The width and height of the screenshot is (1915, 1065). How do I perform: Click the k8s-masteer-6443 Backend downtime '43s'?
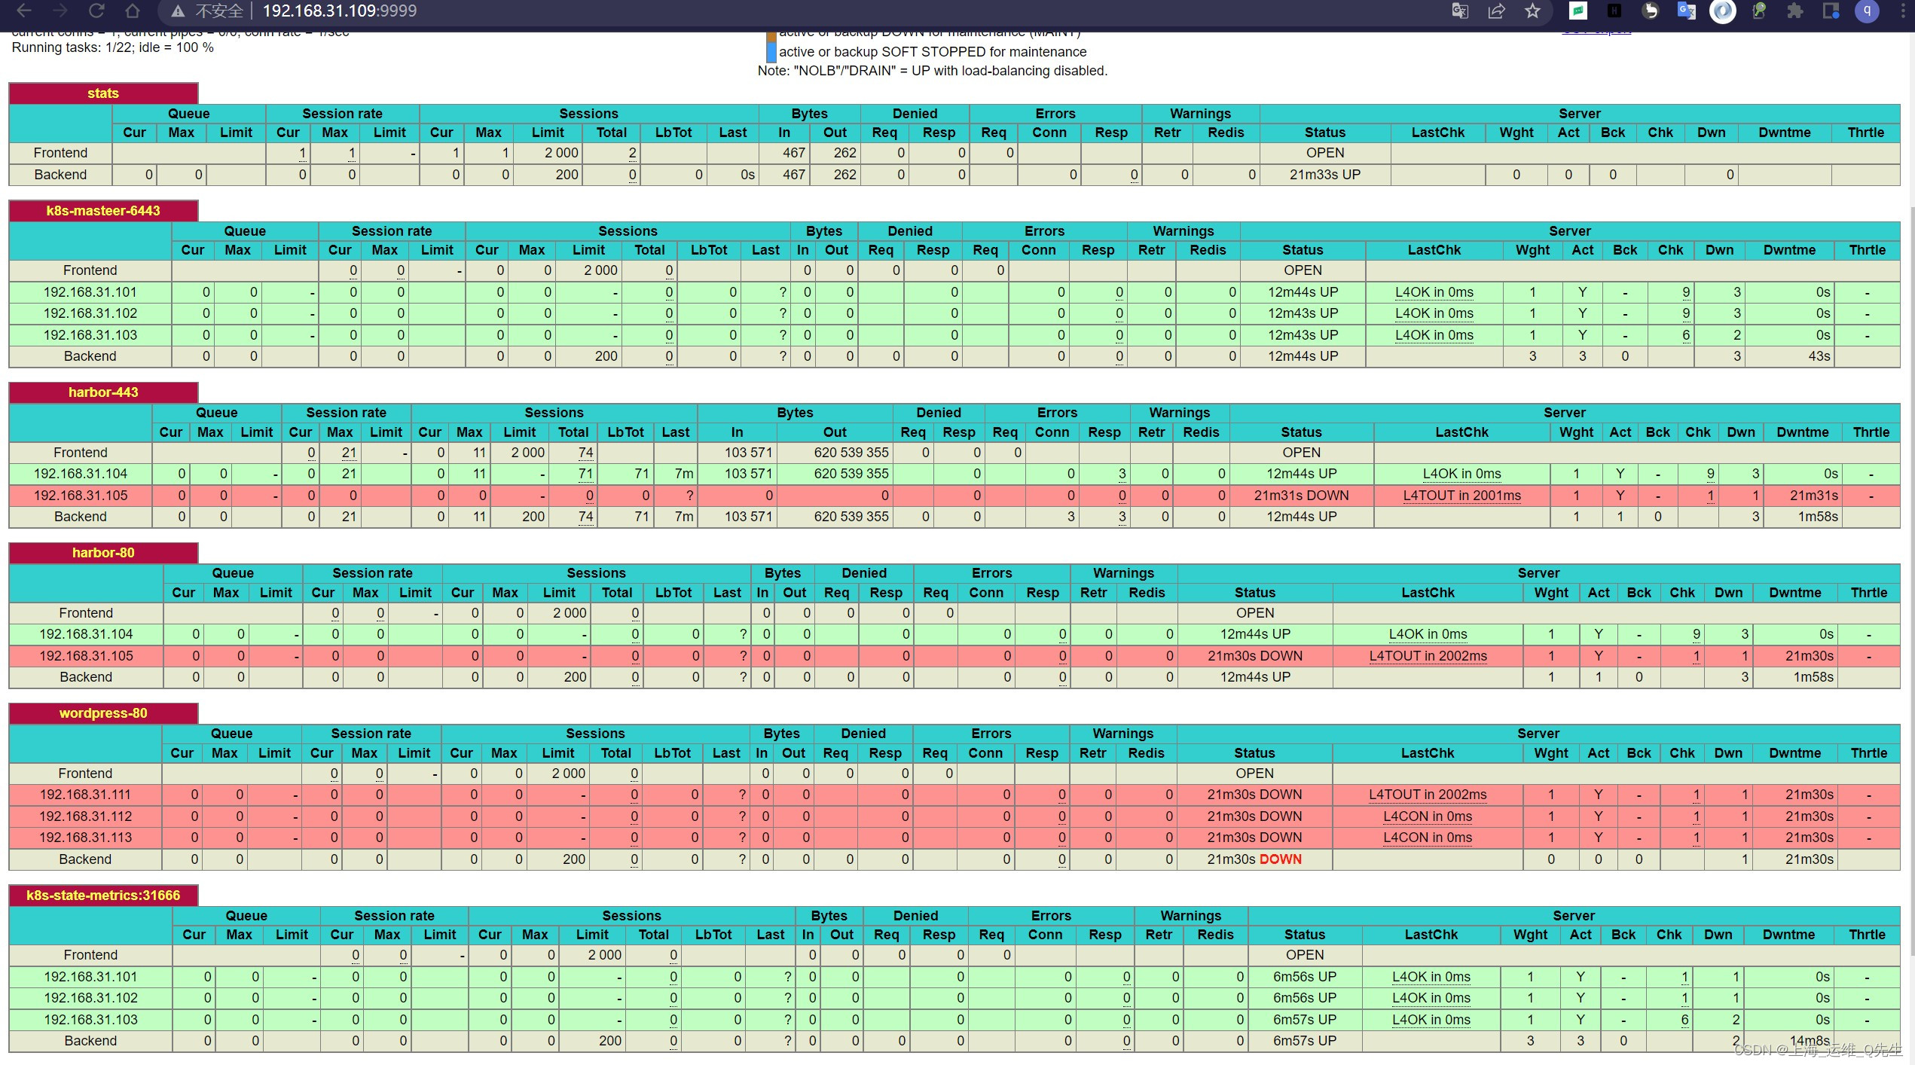click(x=1819, y=356)
